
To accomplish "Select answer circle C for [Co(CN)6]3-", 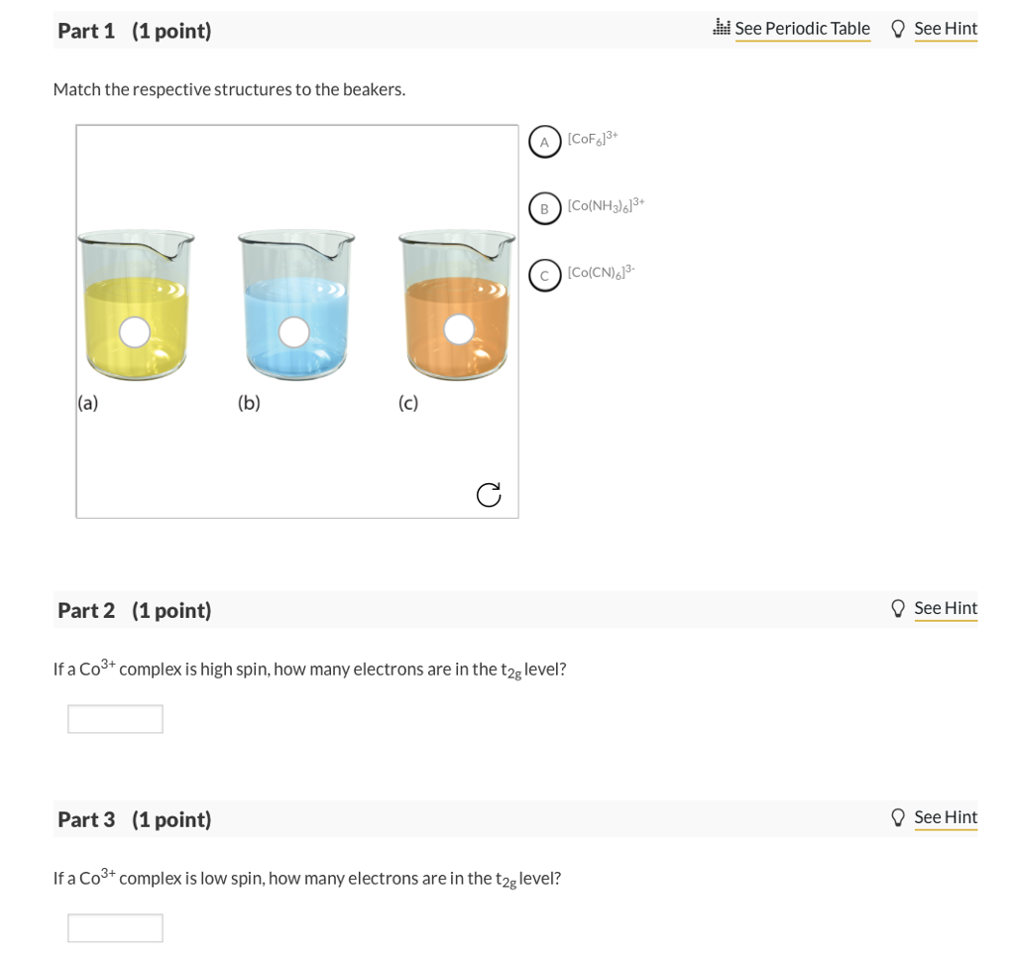I will coord(543,274).
